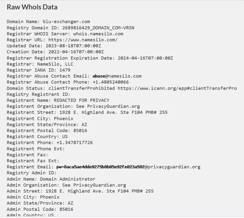
Task: Click Registrant Name REDACTED FOR PRIVACY
Action: pos(58,100)
